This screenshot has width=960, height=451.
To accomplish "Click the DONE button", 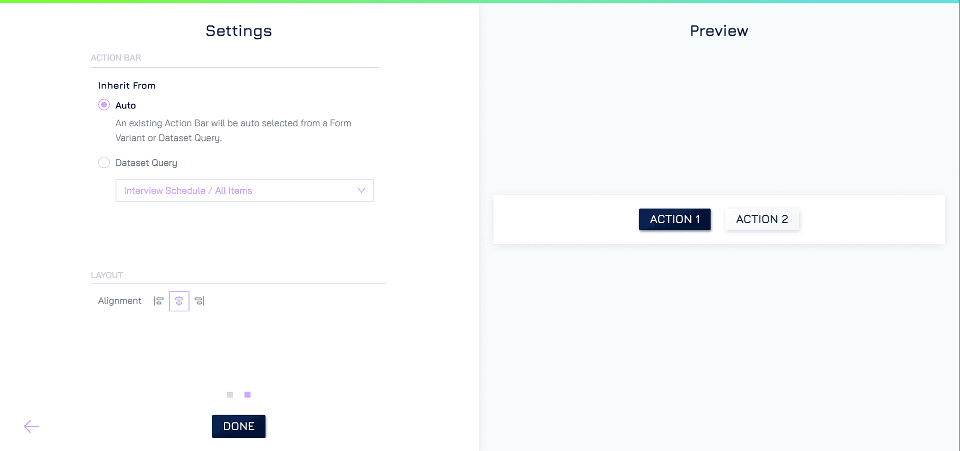I will [x=238, y=426].
